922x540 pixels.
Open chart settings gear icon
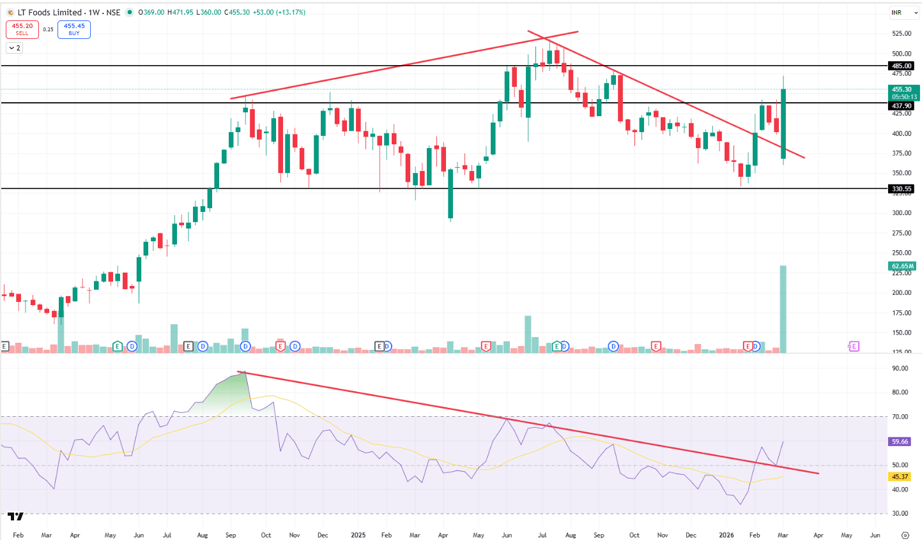(x=905, y=535)
